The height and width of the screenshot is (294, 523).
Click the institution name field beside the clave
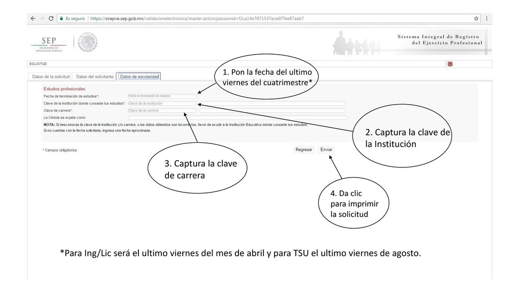point(272,103)
